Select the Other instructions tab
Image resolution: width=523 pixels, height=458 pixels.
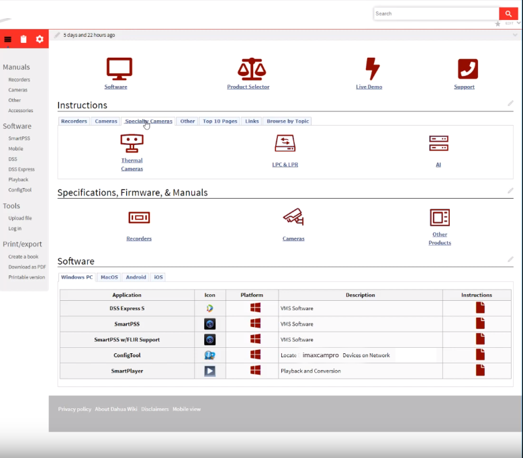coord(187,121)
